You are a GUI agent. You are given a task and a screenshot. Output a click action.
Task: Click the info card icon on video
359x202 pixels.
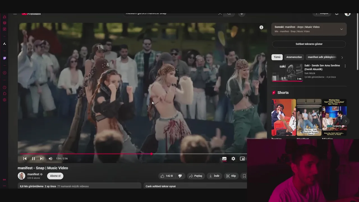coord(261,27)
